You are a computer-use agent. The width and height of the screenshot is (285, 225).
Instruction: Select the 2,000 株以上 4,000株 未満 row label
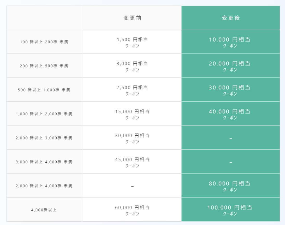coord(44,186)
